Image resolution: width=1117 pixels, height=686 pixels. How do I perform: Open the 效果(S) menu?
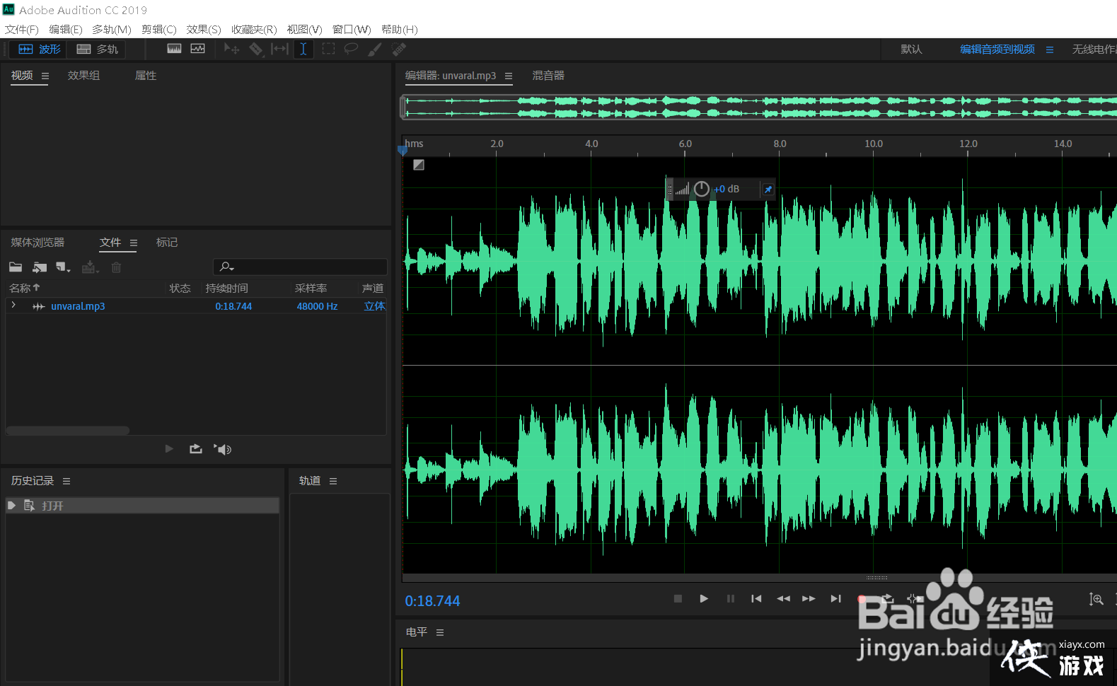[204, 29]
